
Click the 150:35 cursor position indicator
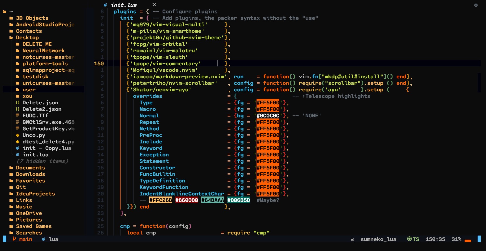coord(435,239)
